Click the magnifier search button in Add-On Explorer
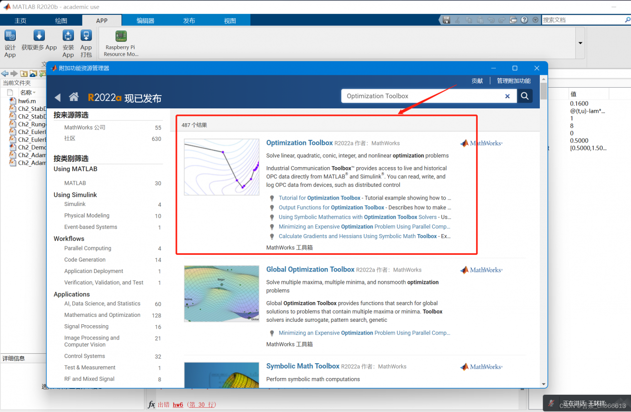Screen dimensions: 631x412 coord(525,96)
